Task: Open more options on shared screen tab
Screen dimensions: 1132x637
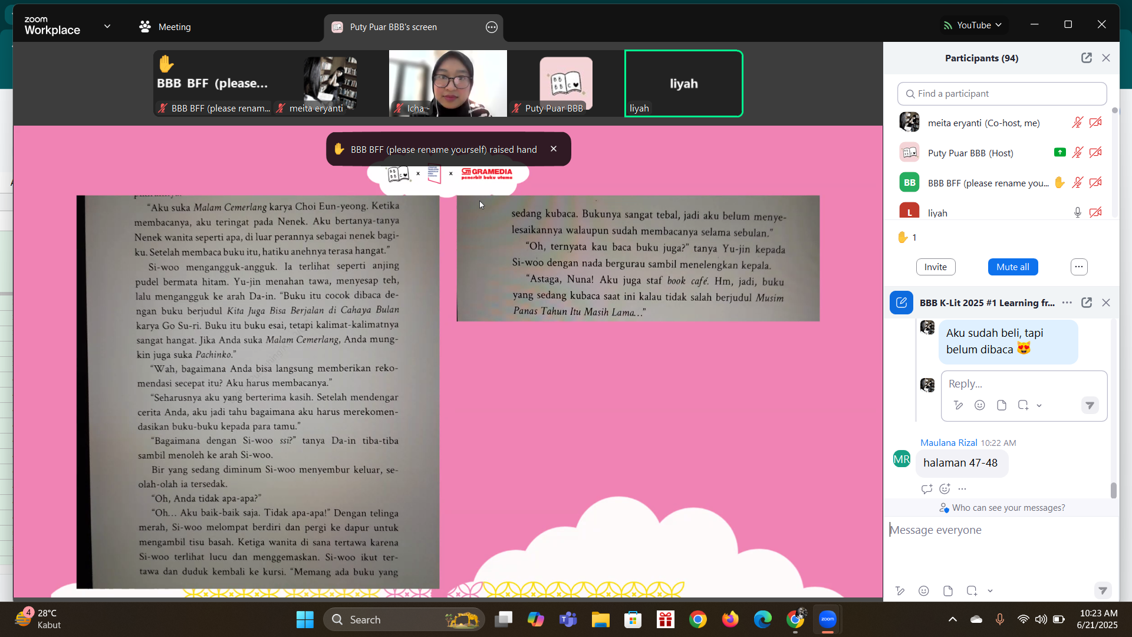Action: pos(492,27)
